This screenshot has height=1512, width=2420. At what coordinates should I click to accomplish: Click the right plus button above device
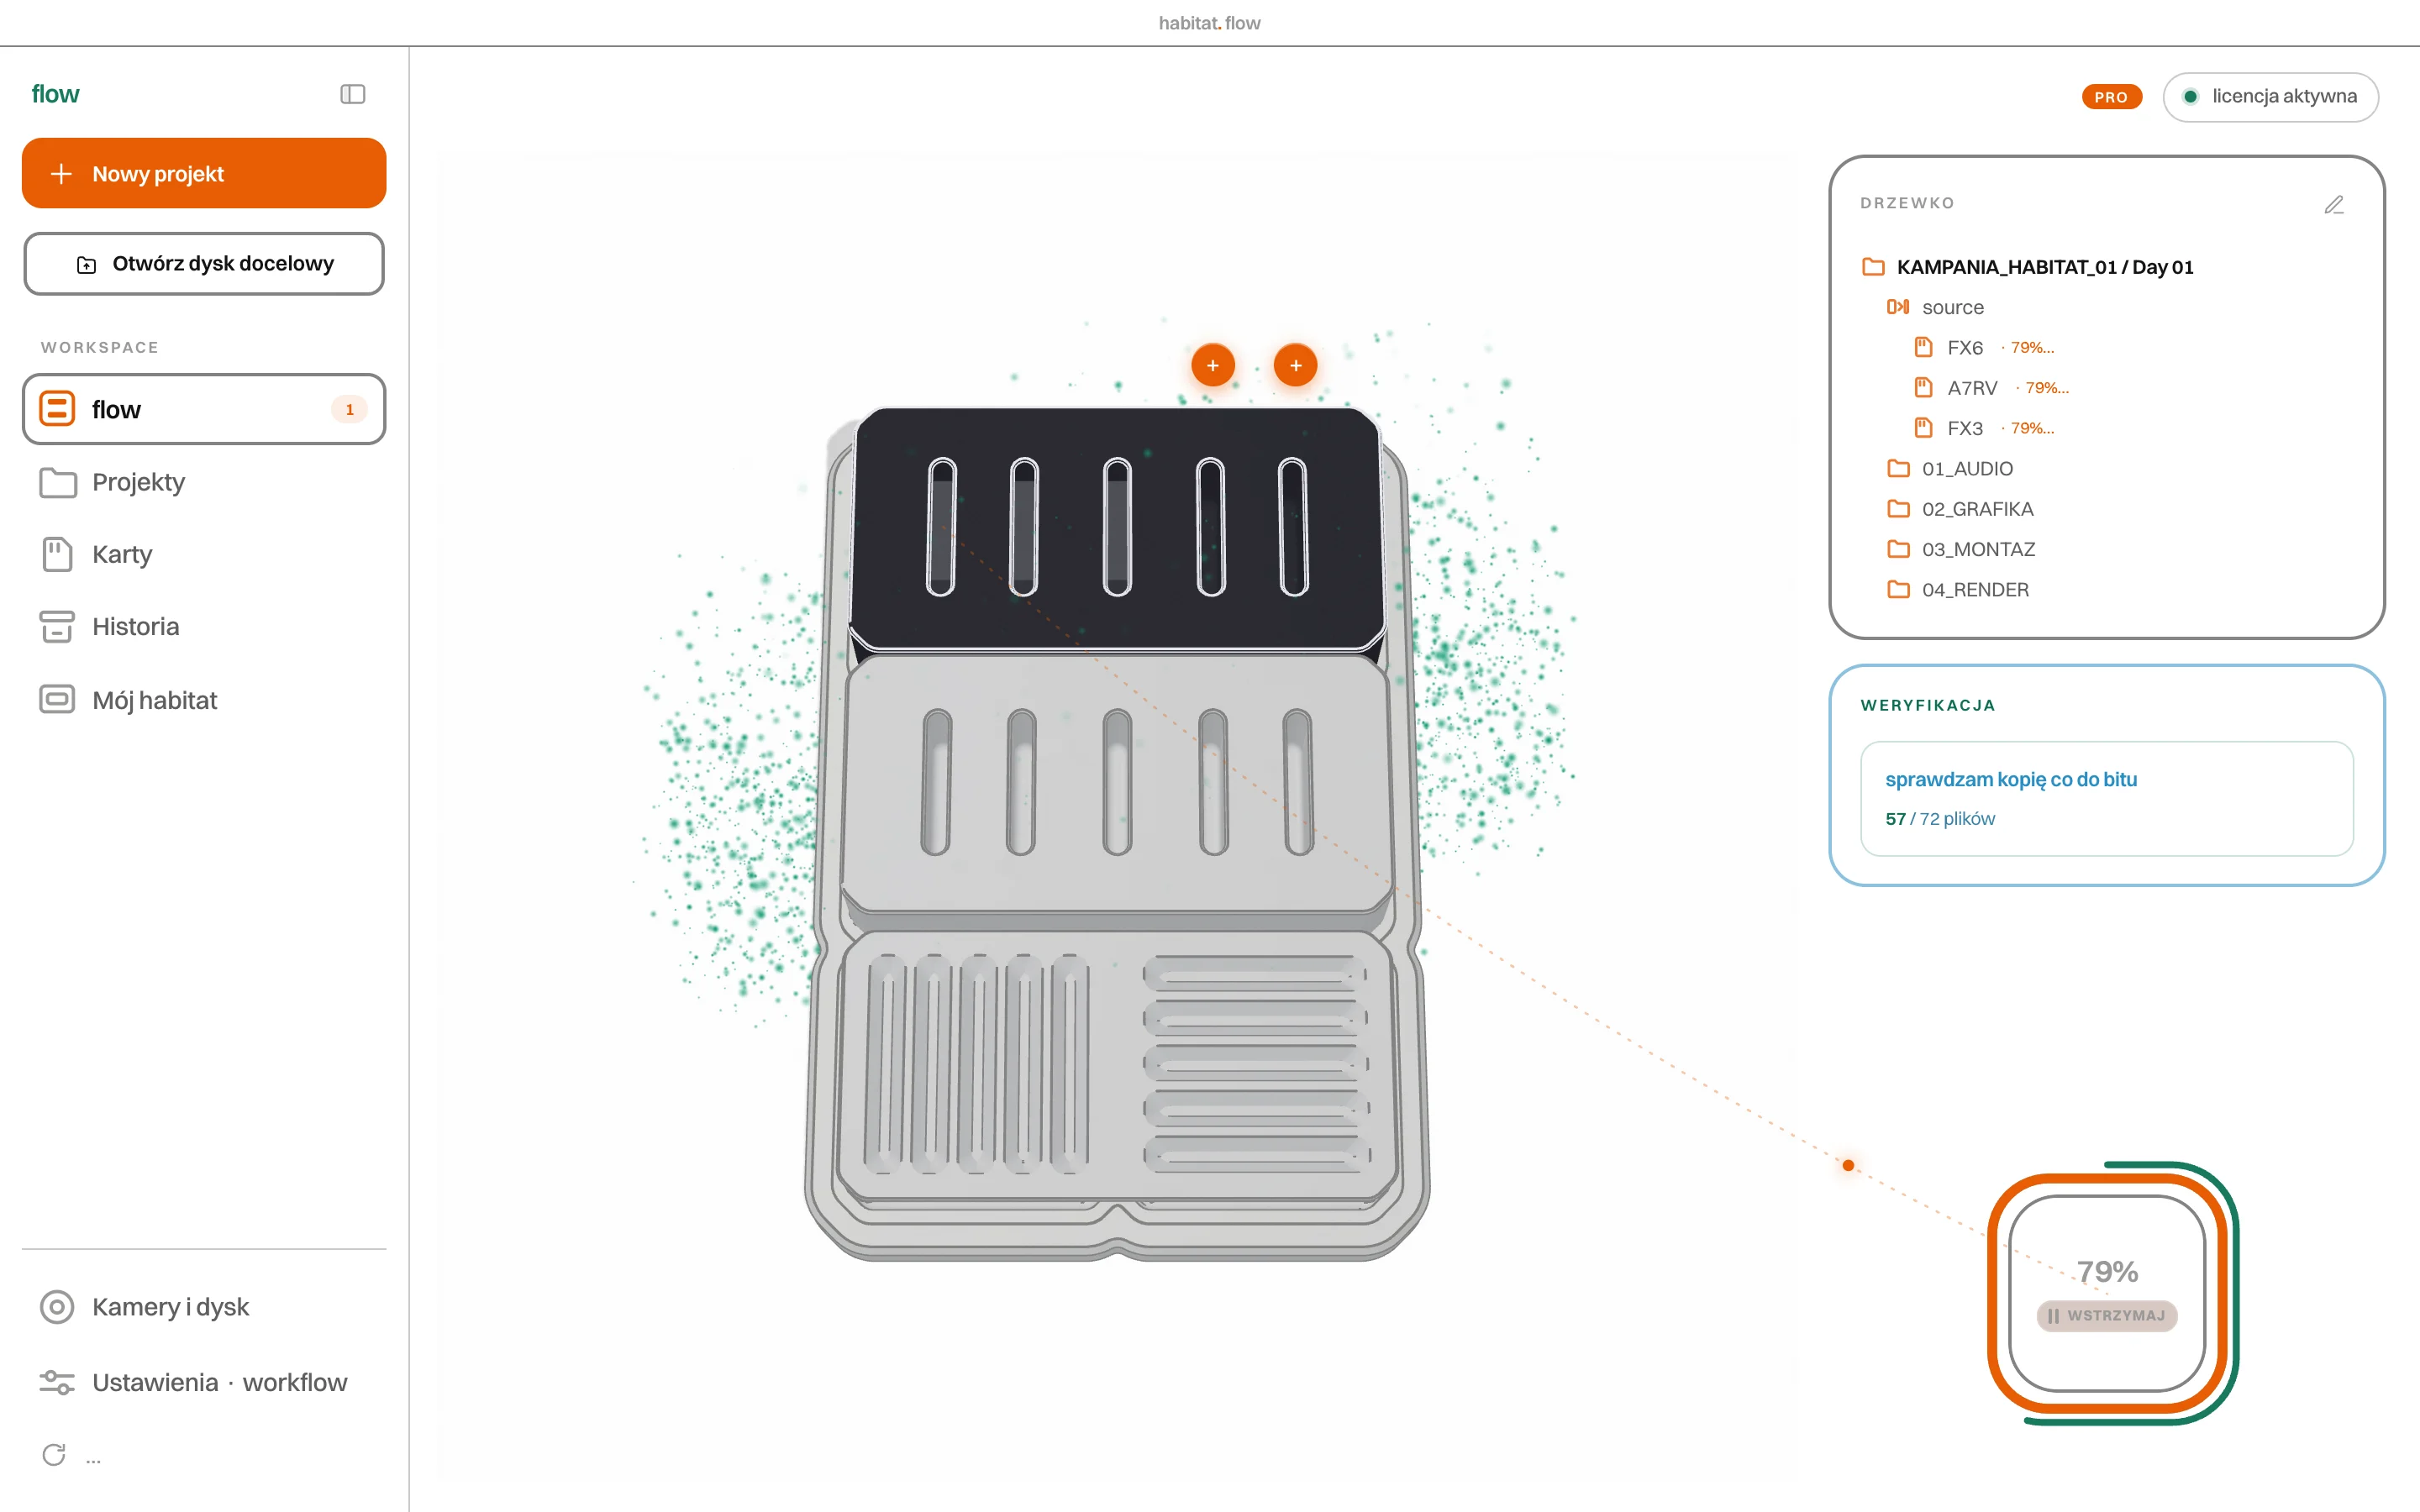[1296, 365]
